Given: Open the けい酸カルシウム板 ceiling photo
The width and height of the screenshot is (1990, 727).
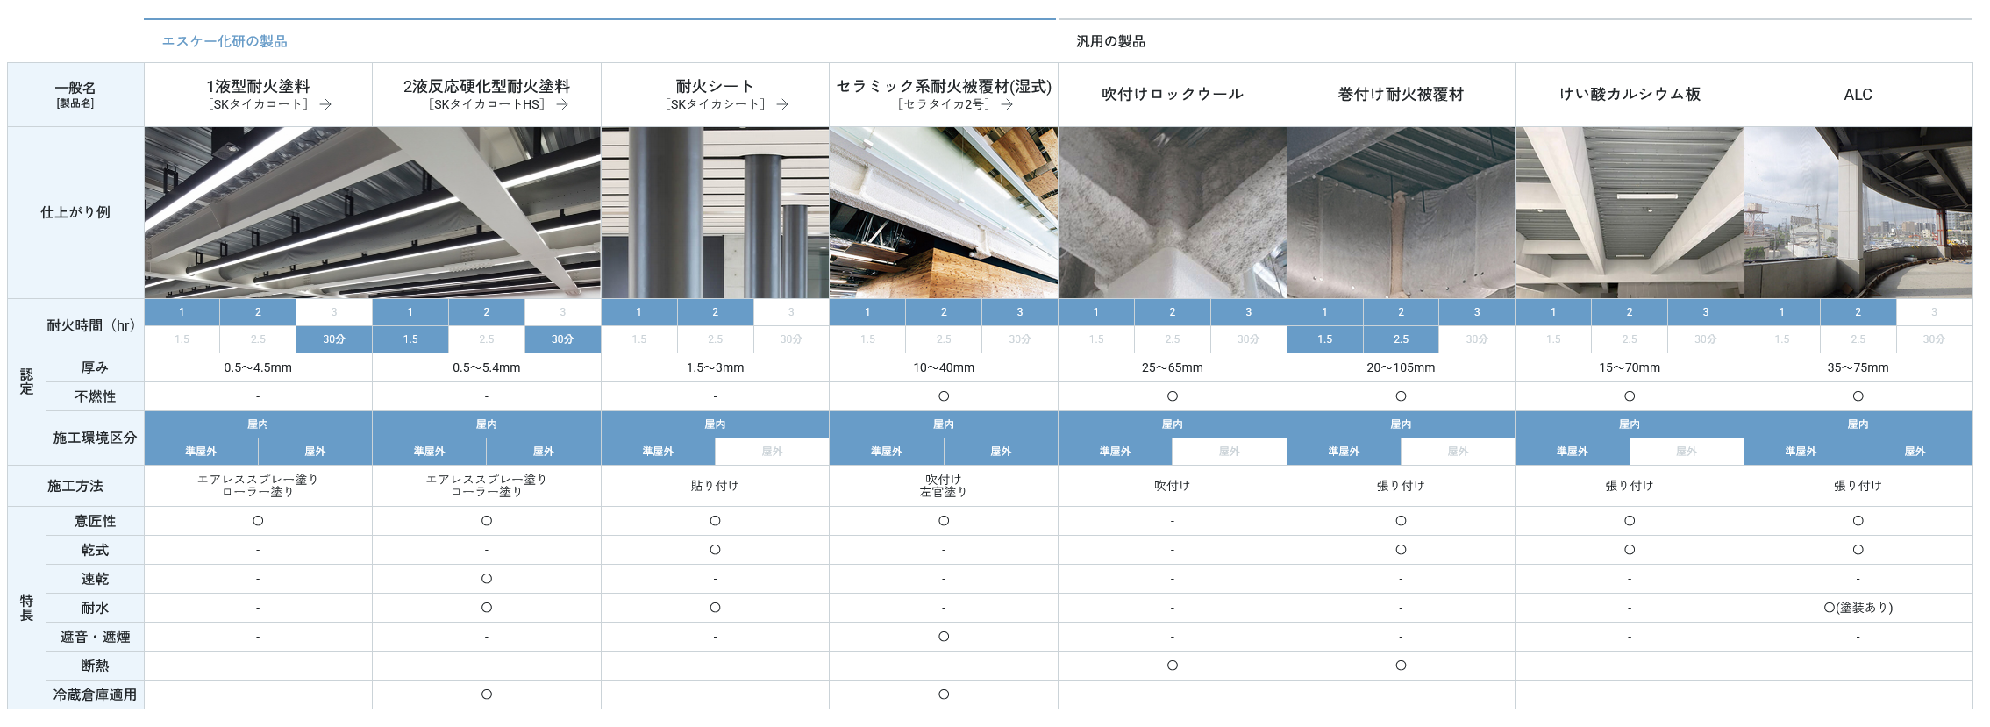Looking at the screenshot, I should tap(1629, 212).
